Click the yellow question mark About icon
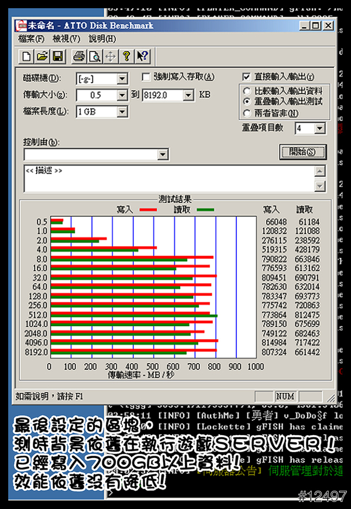 [126, 56]
